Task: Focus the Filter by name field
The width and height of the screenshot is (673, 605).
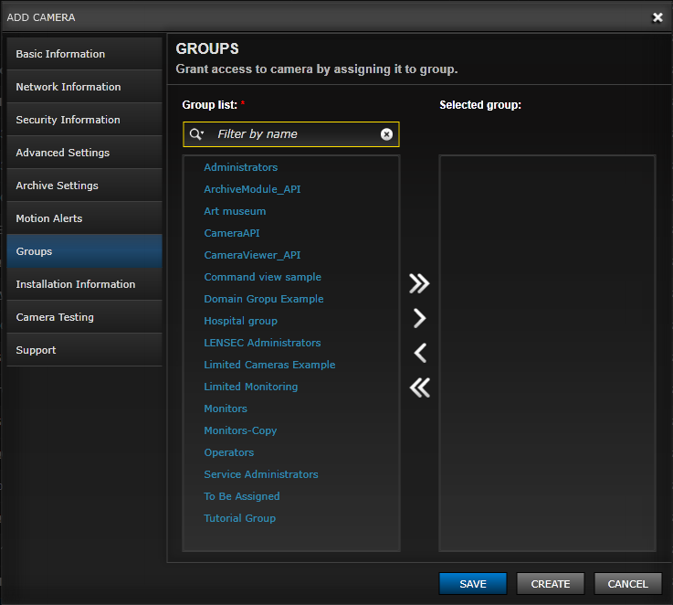Action: click(291, 134)
